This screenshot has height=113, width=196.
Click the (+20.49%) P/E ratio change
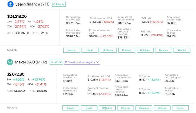(156, 35)
